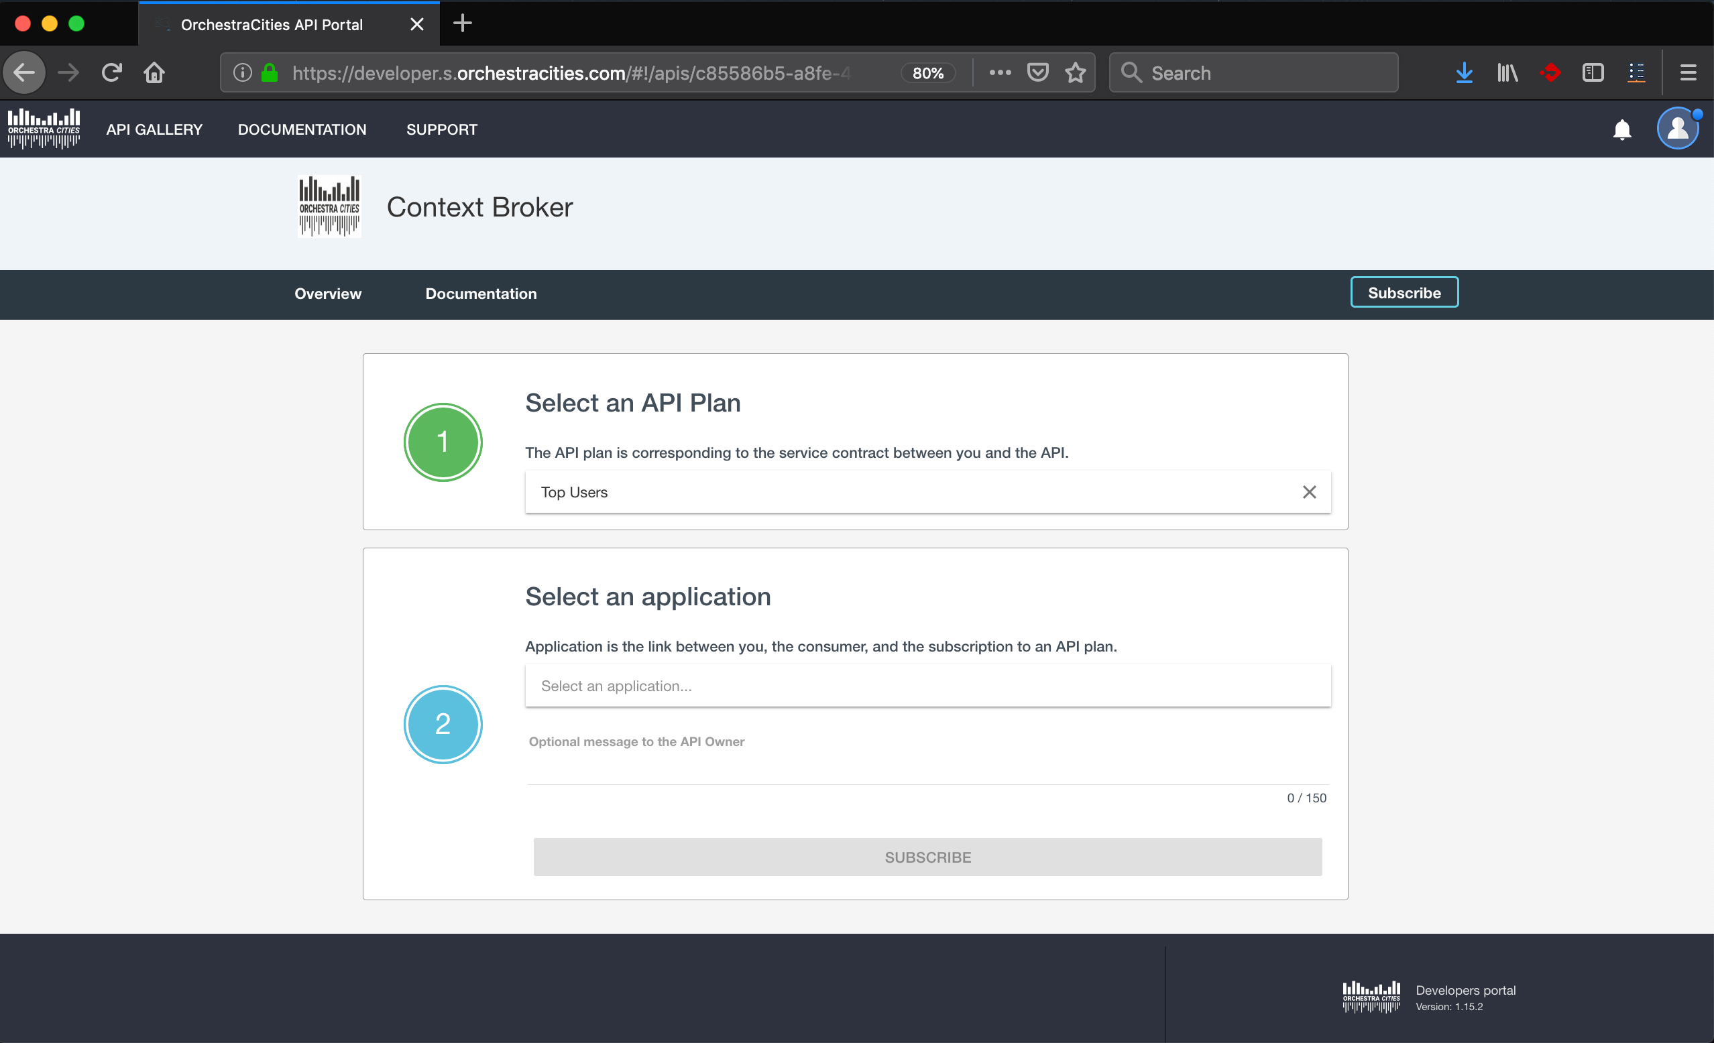The image size is (1714, 1043).
Task: Click the outlined Subscribe button
Action: (x=1404, y=293)
